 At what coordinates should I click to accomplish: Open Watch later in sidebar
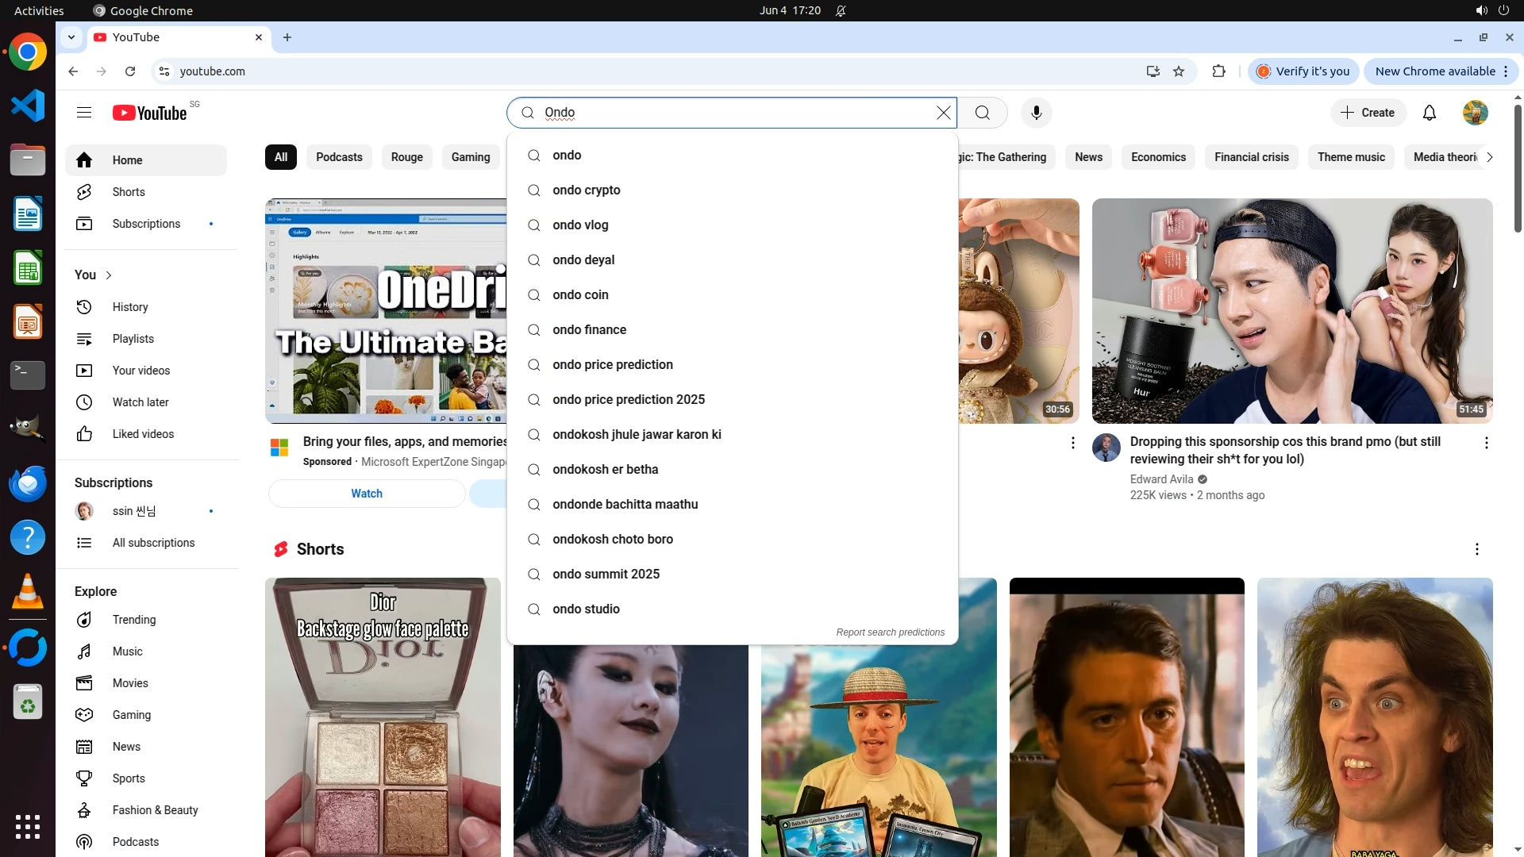pyautogui.click(x=140, y=402)
